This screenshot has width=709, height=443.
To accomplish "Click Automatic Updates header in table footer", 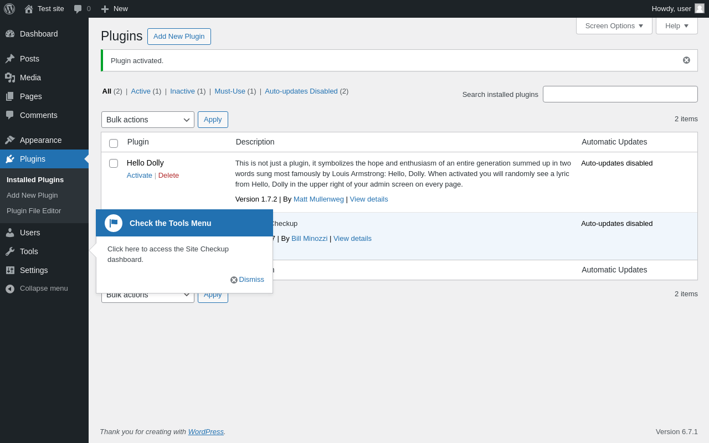I will pyautogui.click(x=614, y=270).
